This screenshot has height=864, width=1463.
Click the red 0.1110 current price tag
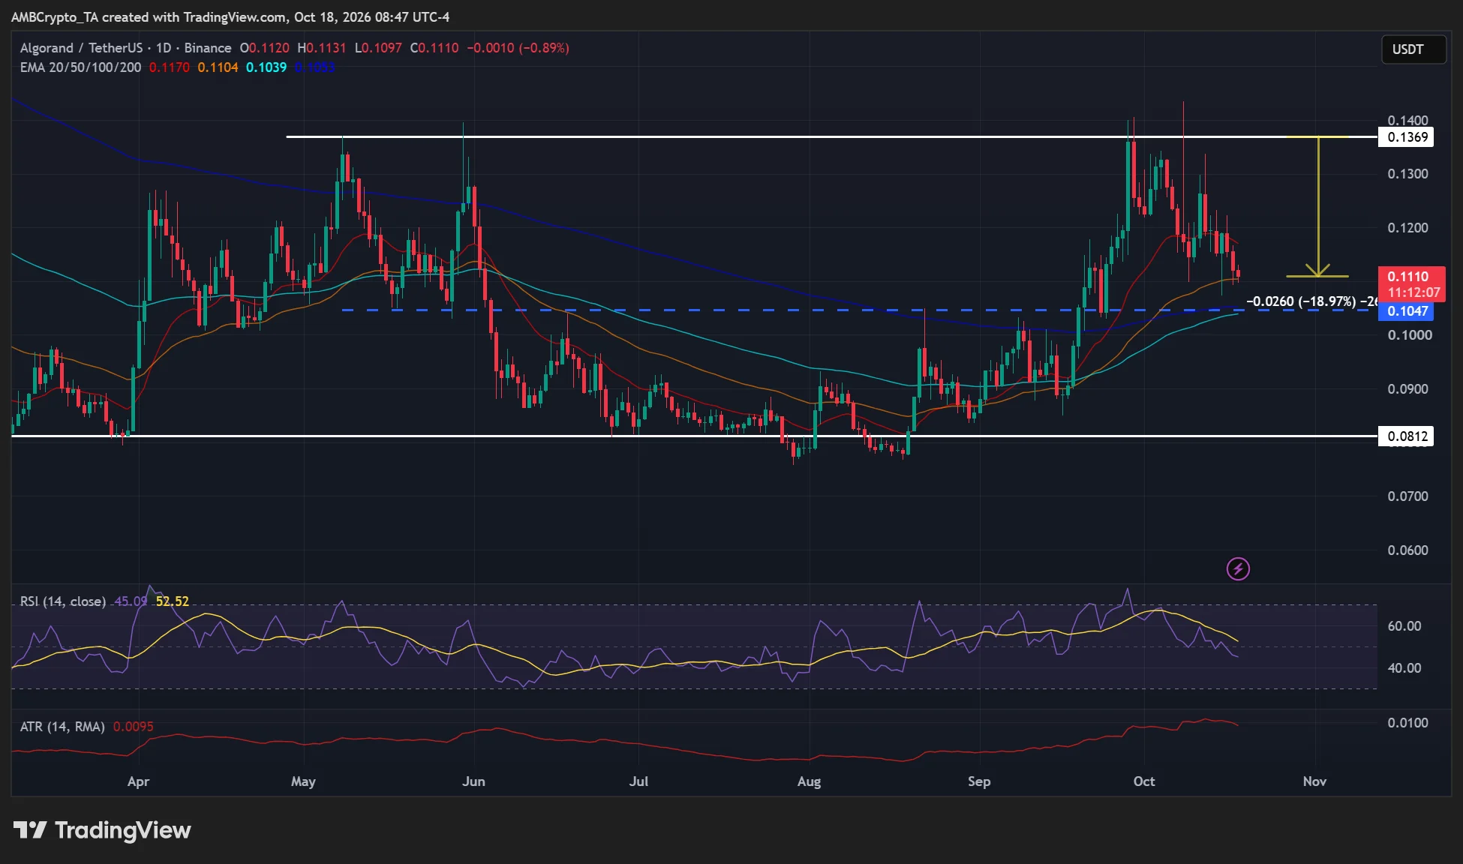(1412, 284)
